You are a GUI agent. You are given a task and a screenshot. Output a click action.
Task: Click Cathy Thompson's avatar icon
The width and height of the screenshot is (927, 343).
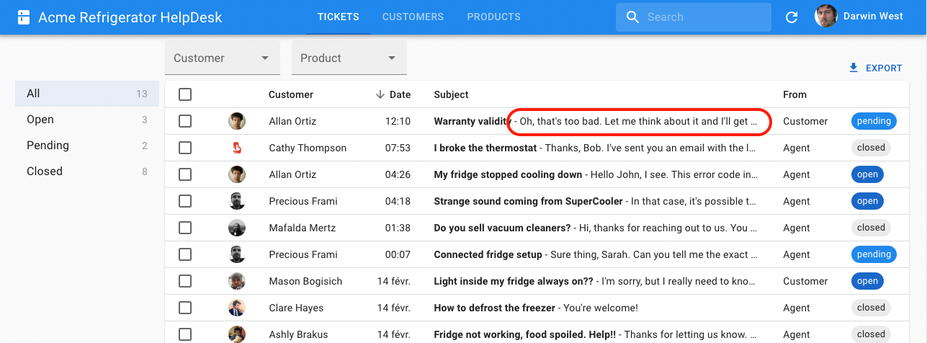(237, 148)
